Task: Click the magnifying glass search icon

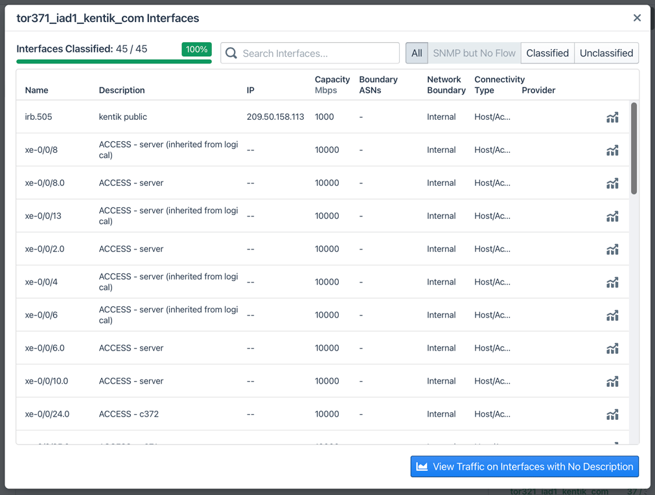Action: 231,52
